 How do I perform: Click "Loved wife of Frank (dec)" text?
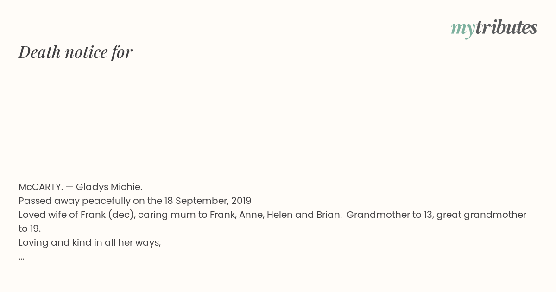click(x=76, y=215)
